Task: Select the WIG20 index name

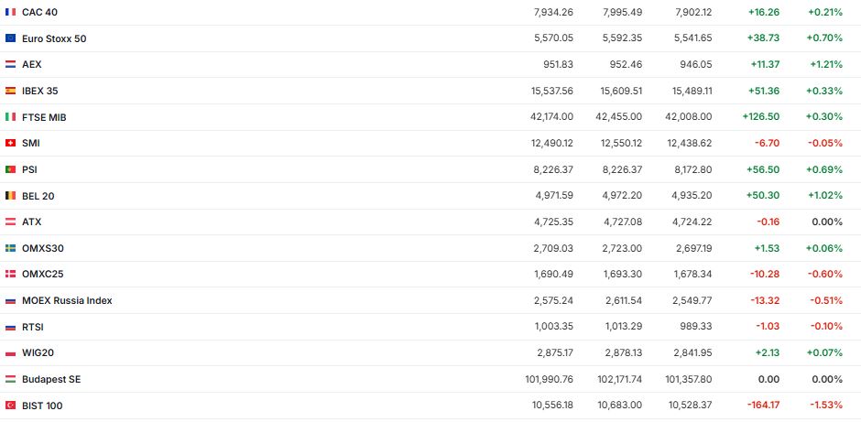Action: click(38, 352)
